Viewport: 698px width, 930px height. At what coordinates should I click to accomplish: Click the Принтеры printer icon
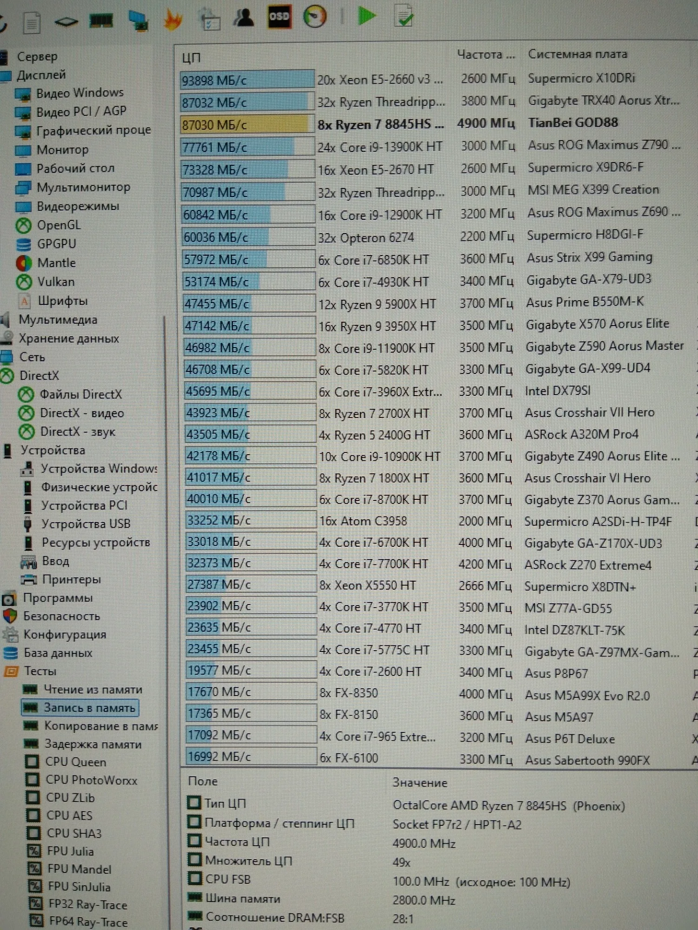[x=29, y=579]
